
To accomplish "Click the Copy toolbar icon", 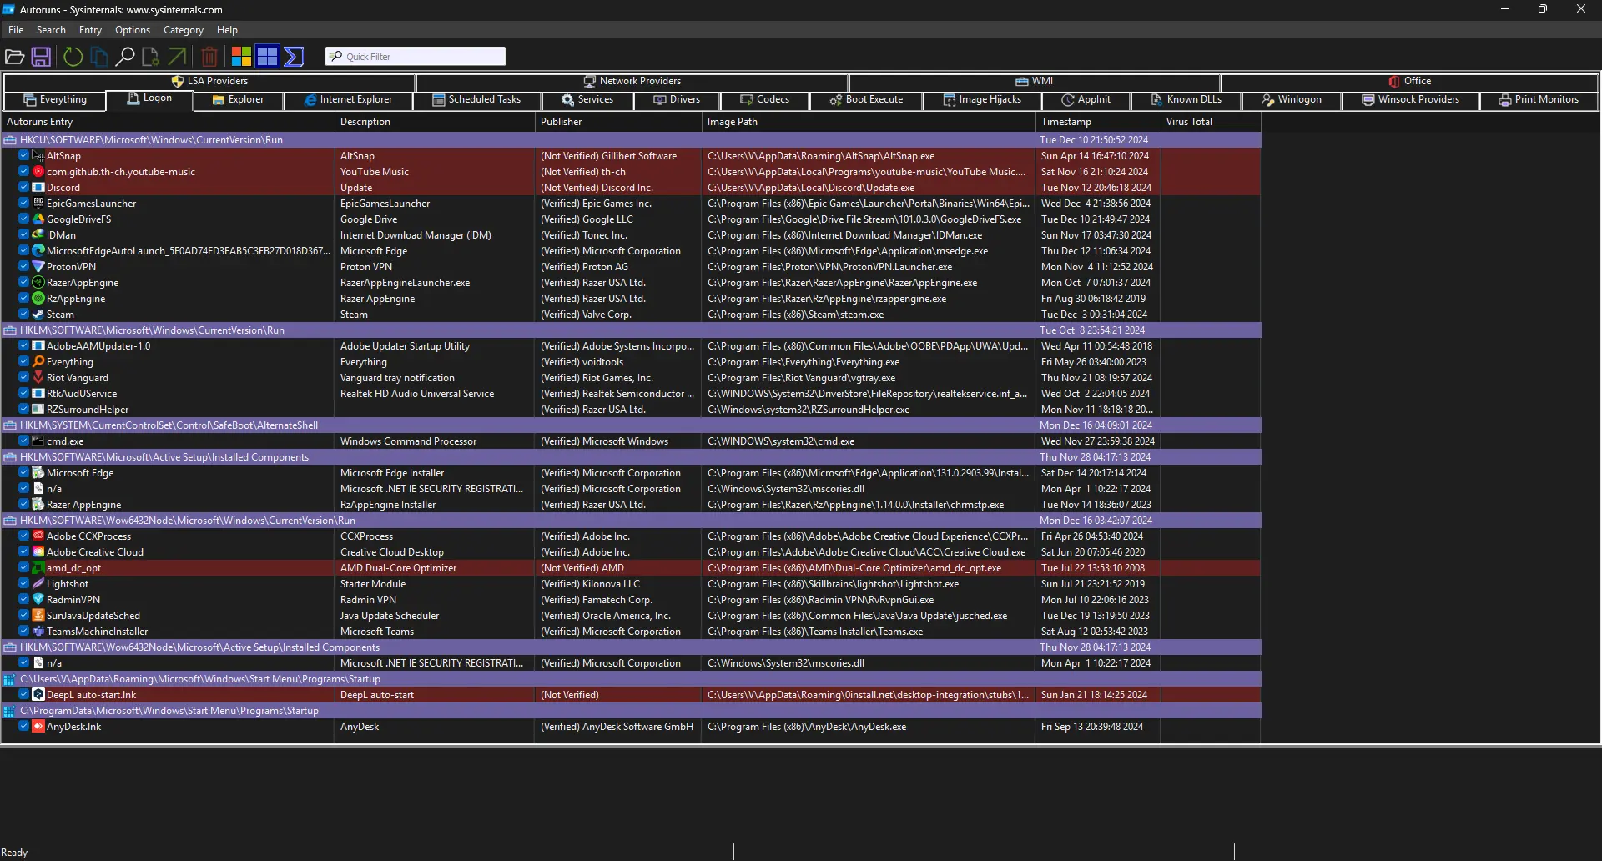I will coord(99,57).
